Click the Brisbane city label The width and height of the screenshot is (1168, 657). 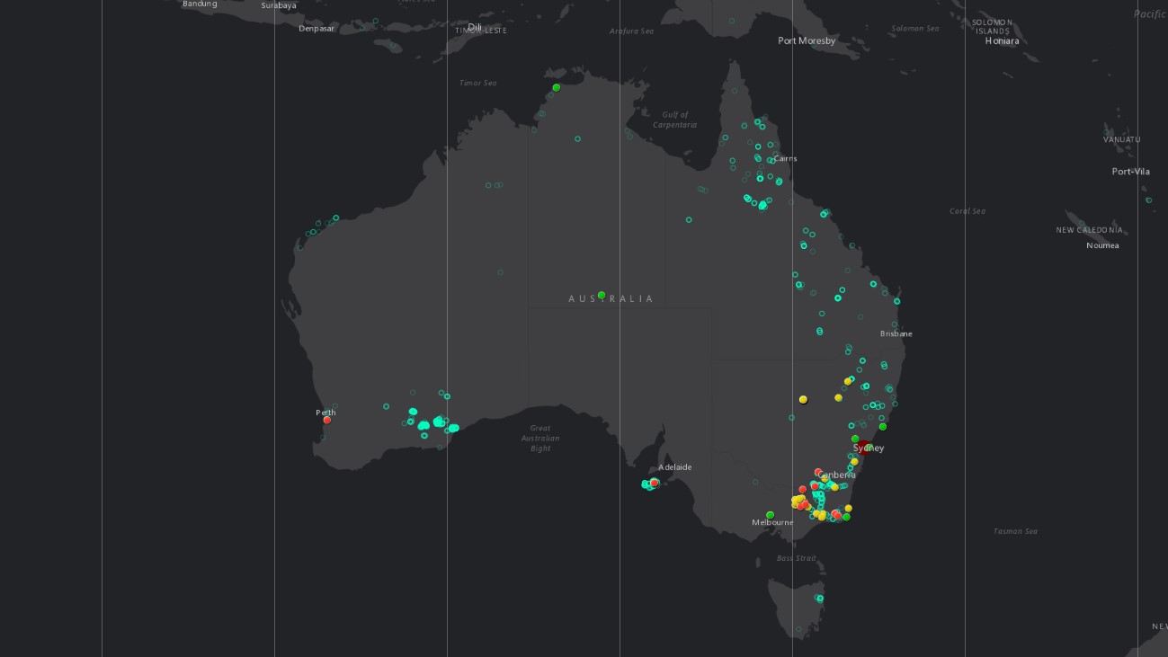pyautogui.click(x=896, y=333)
